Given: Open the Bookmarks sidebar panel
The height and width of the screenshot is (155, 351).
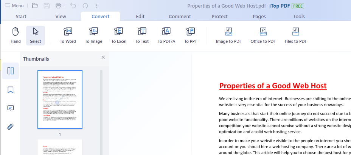Looking at the screenshot, I should coord(11,90).
